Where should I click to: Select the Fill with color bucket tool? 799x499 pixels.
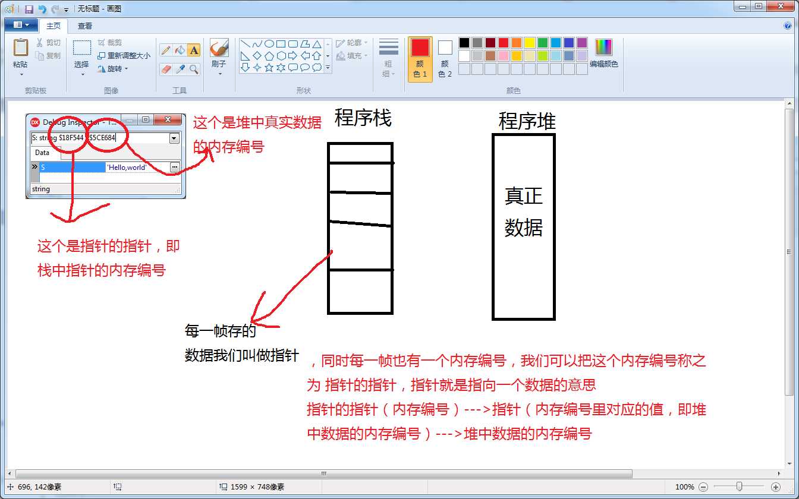(x=180, y=50)
